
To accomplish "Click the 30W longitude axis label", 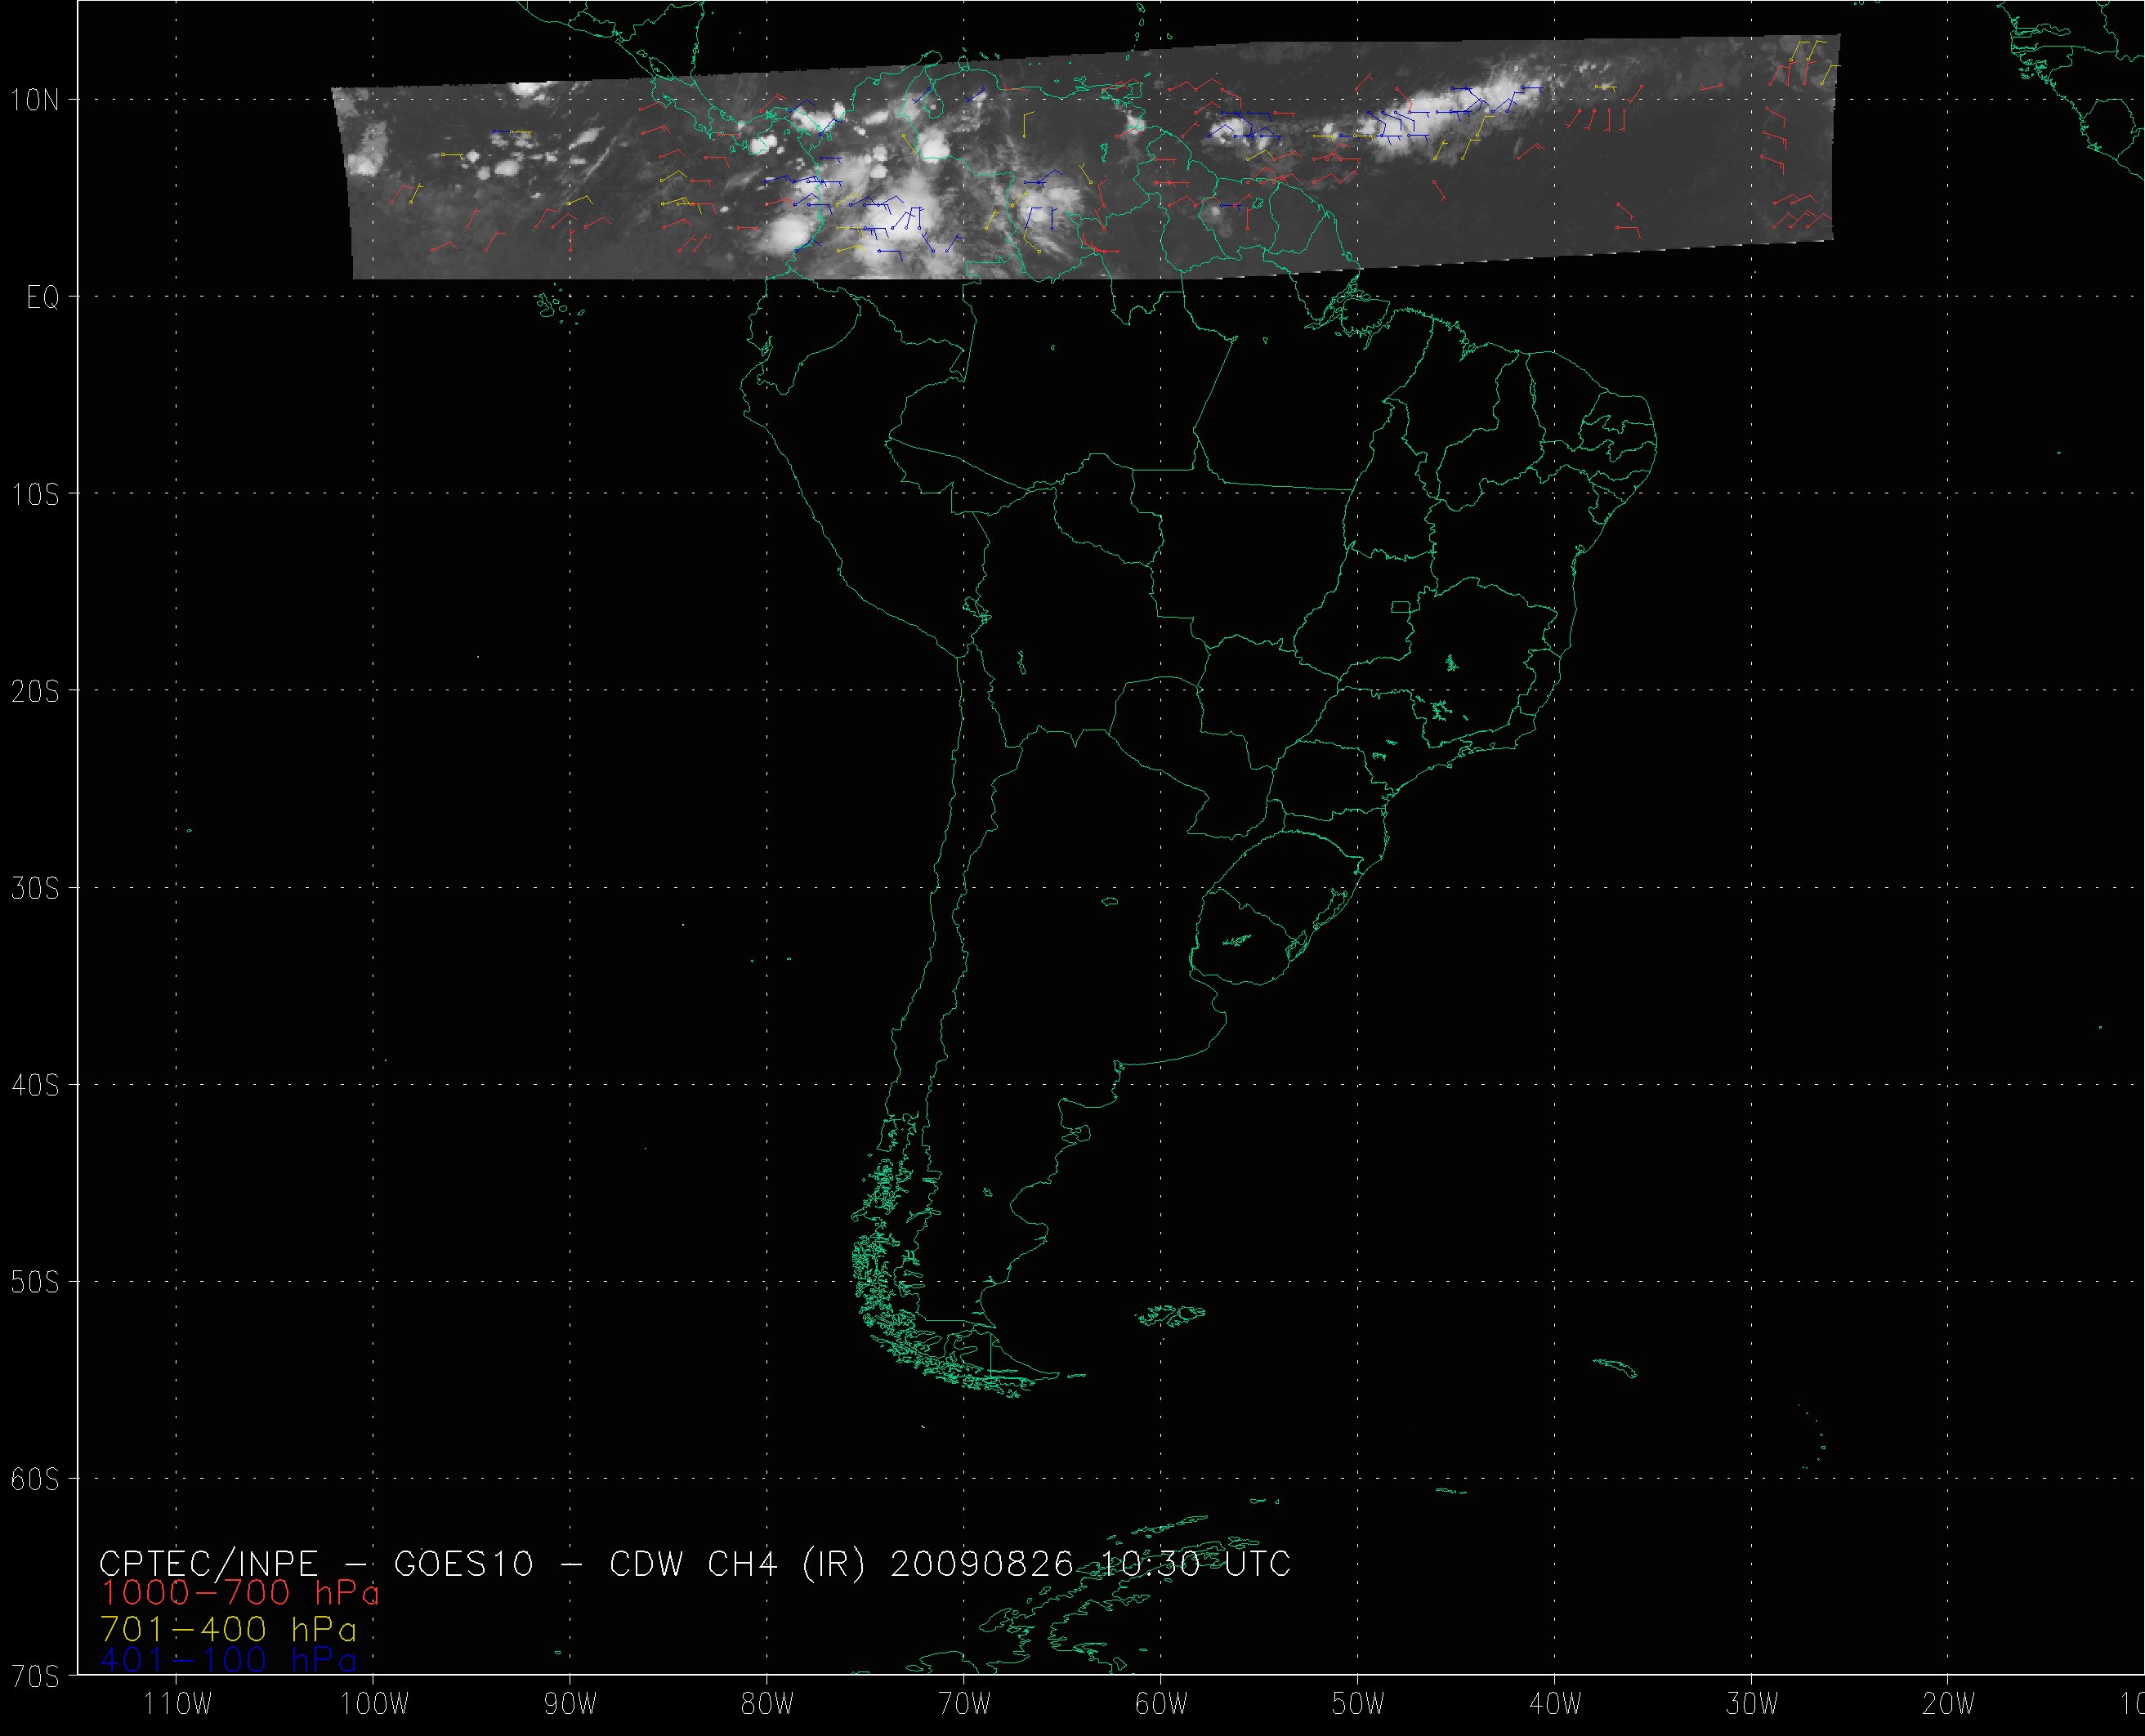I will click(x=1753, y=1704).
